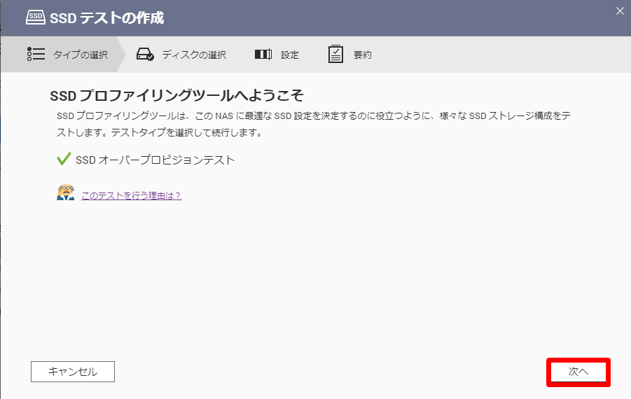This screenshot has width=631, height=399.
Task: Click the settings icon beside 設定
Action: click(263, 55)
